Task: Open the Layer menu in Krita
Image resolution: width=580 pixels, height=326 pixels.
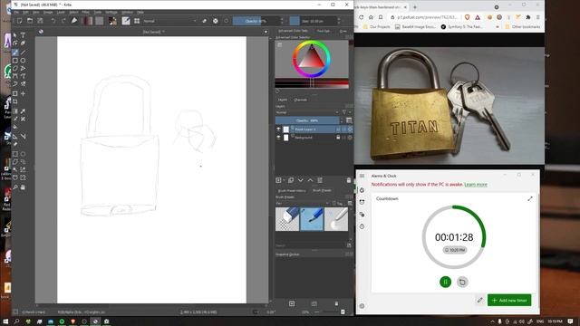Action: coord(61,12)
